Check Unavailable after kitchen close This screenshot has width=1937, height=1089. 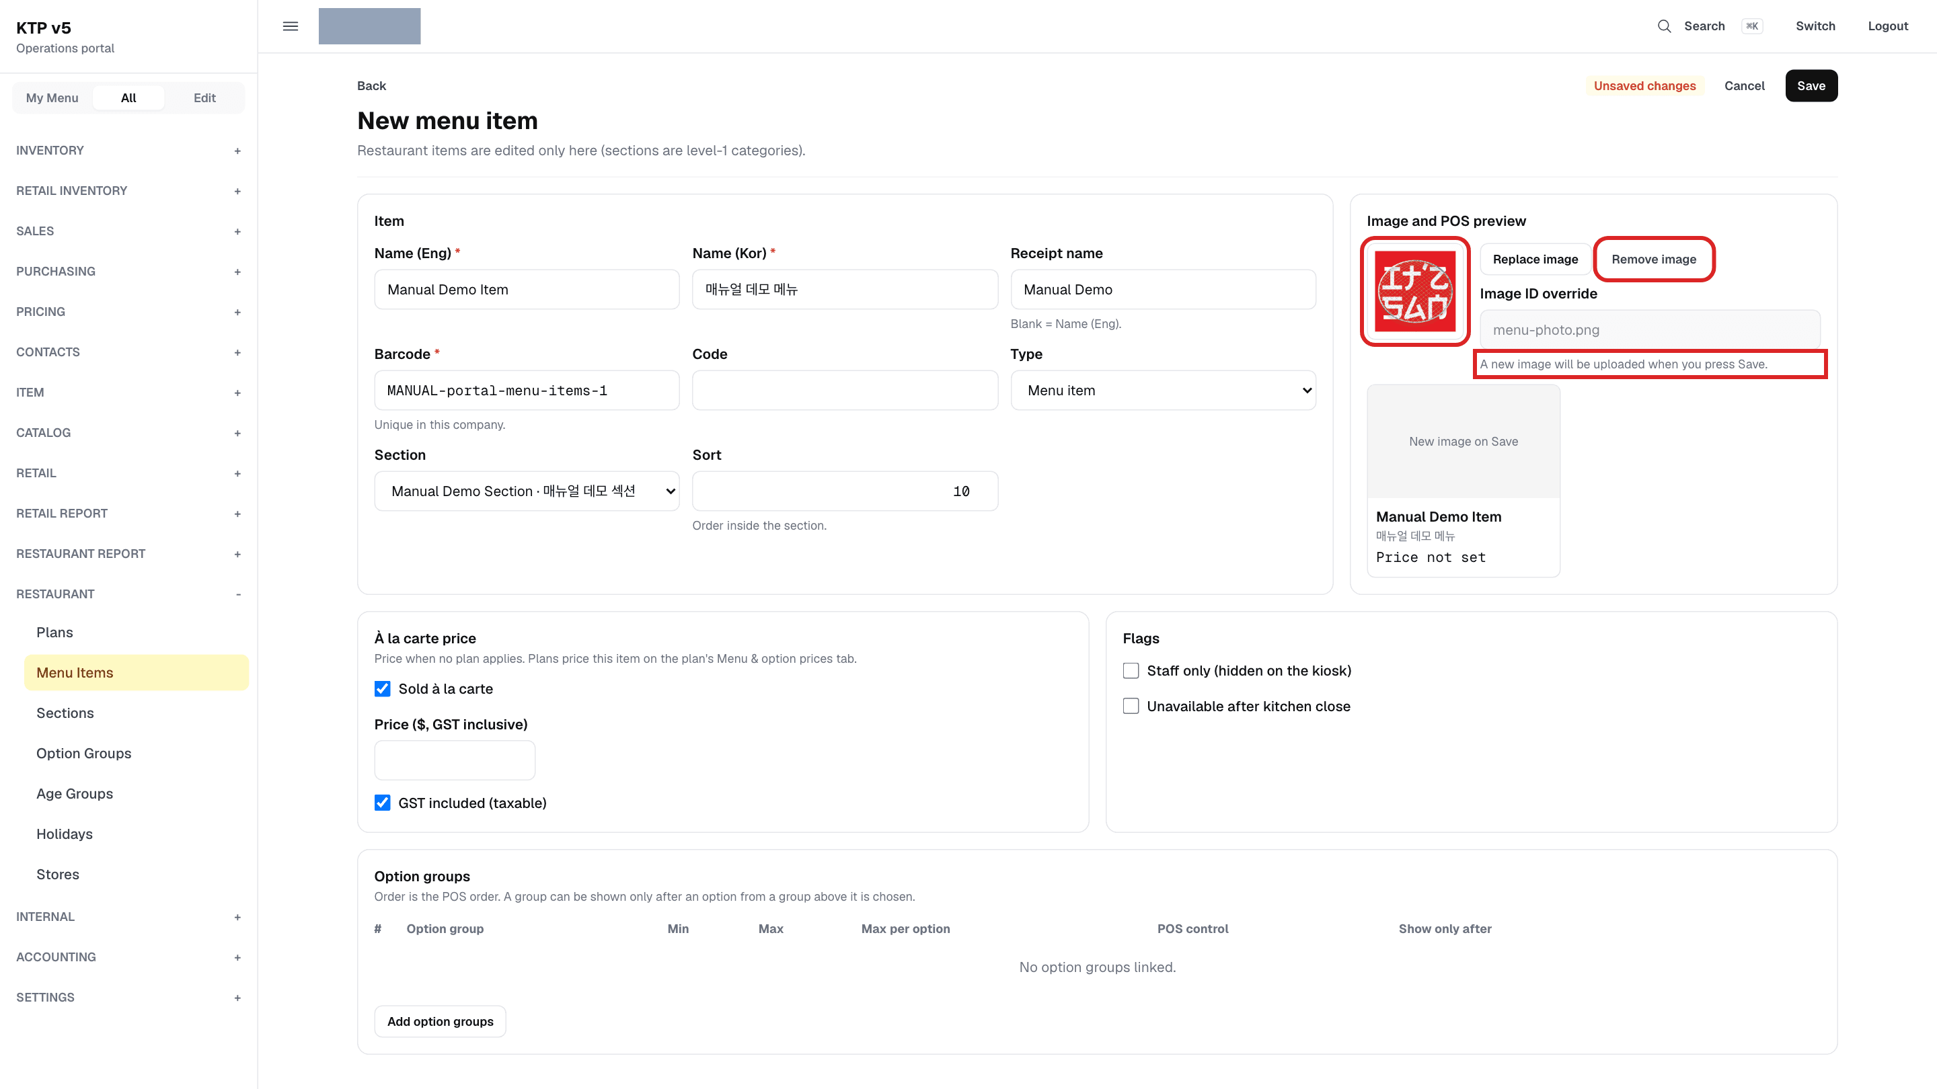[x=1130, y=706]
